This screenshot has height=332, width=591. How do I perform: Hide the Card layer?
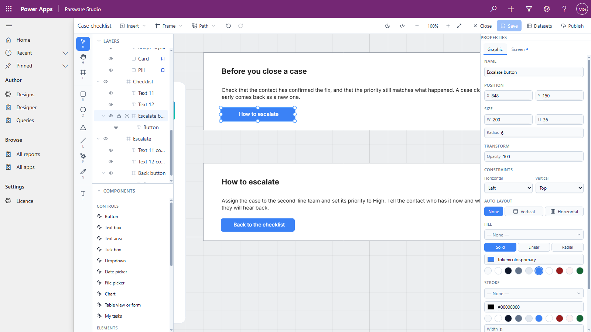(111, 59)
